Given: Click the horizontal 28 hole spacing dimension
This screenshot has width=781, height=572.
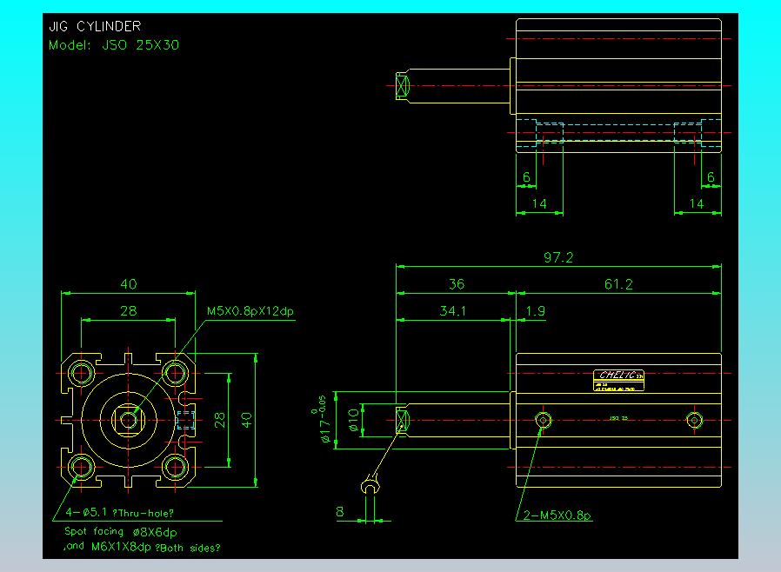Looking at the screenshot, I should tap(128, 310).
